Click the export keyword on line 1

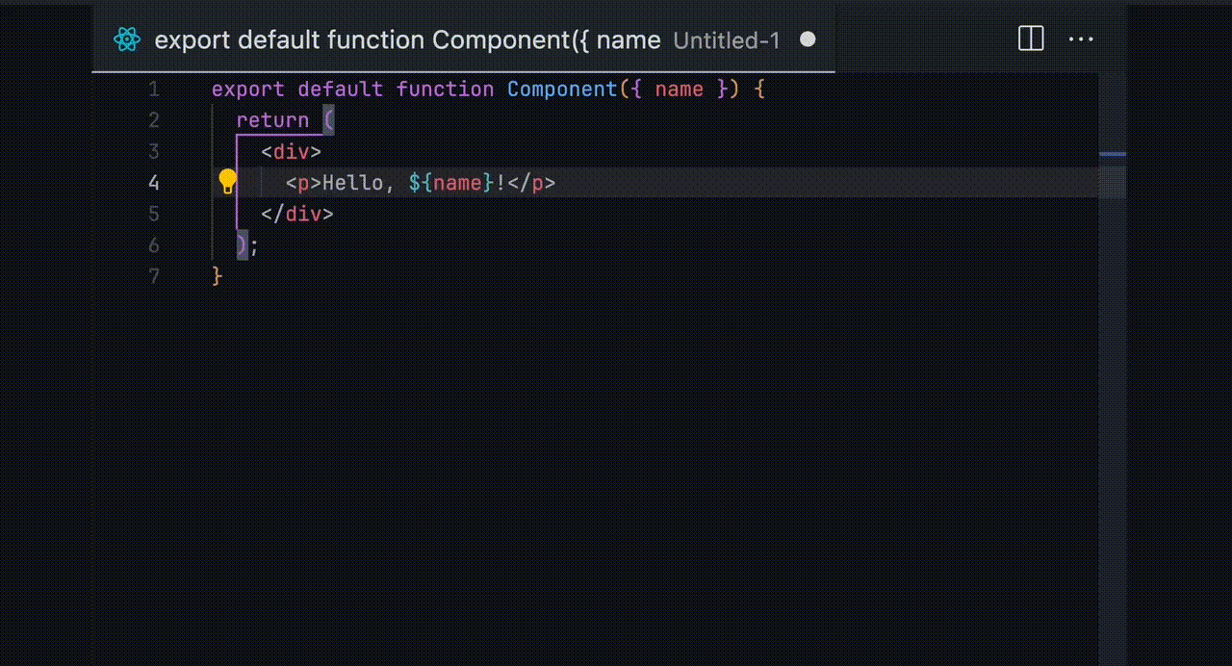(247, 90)
